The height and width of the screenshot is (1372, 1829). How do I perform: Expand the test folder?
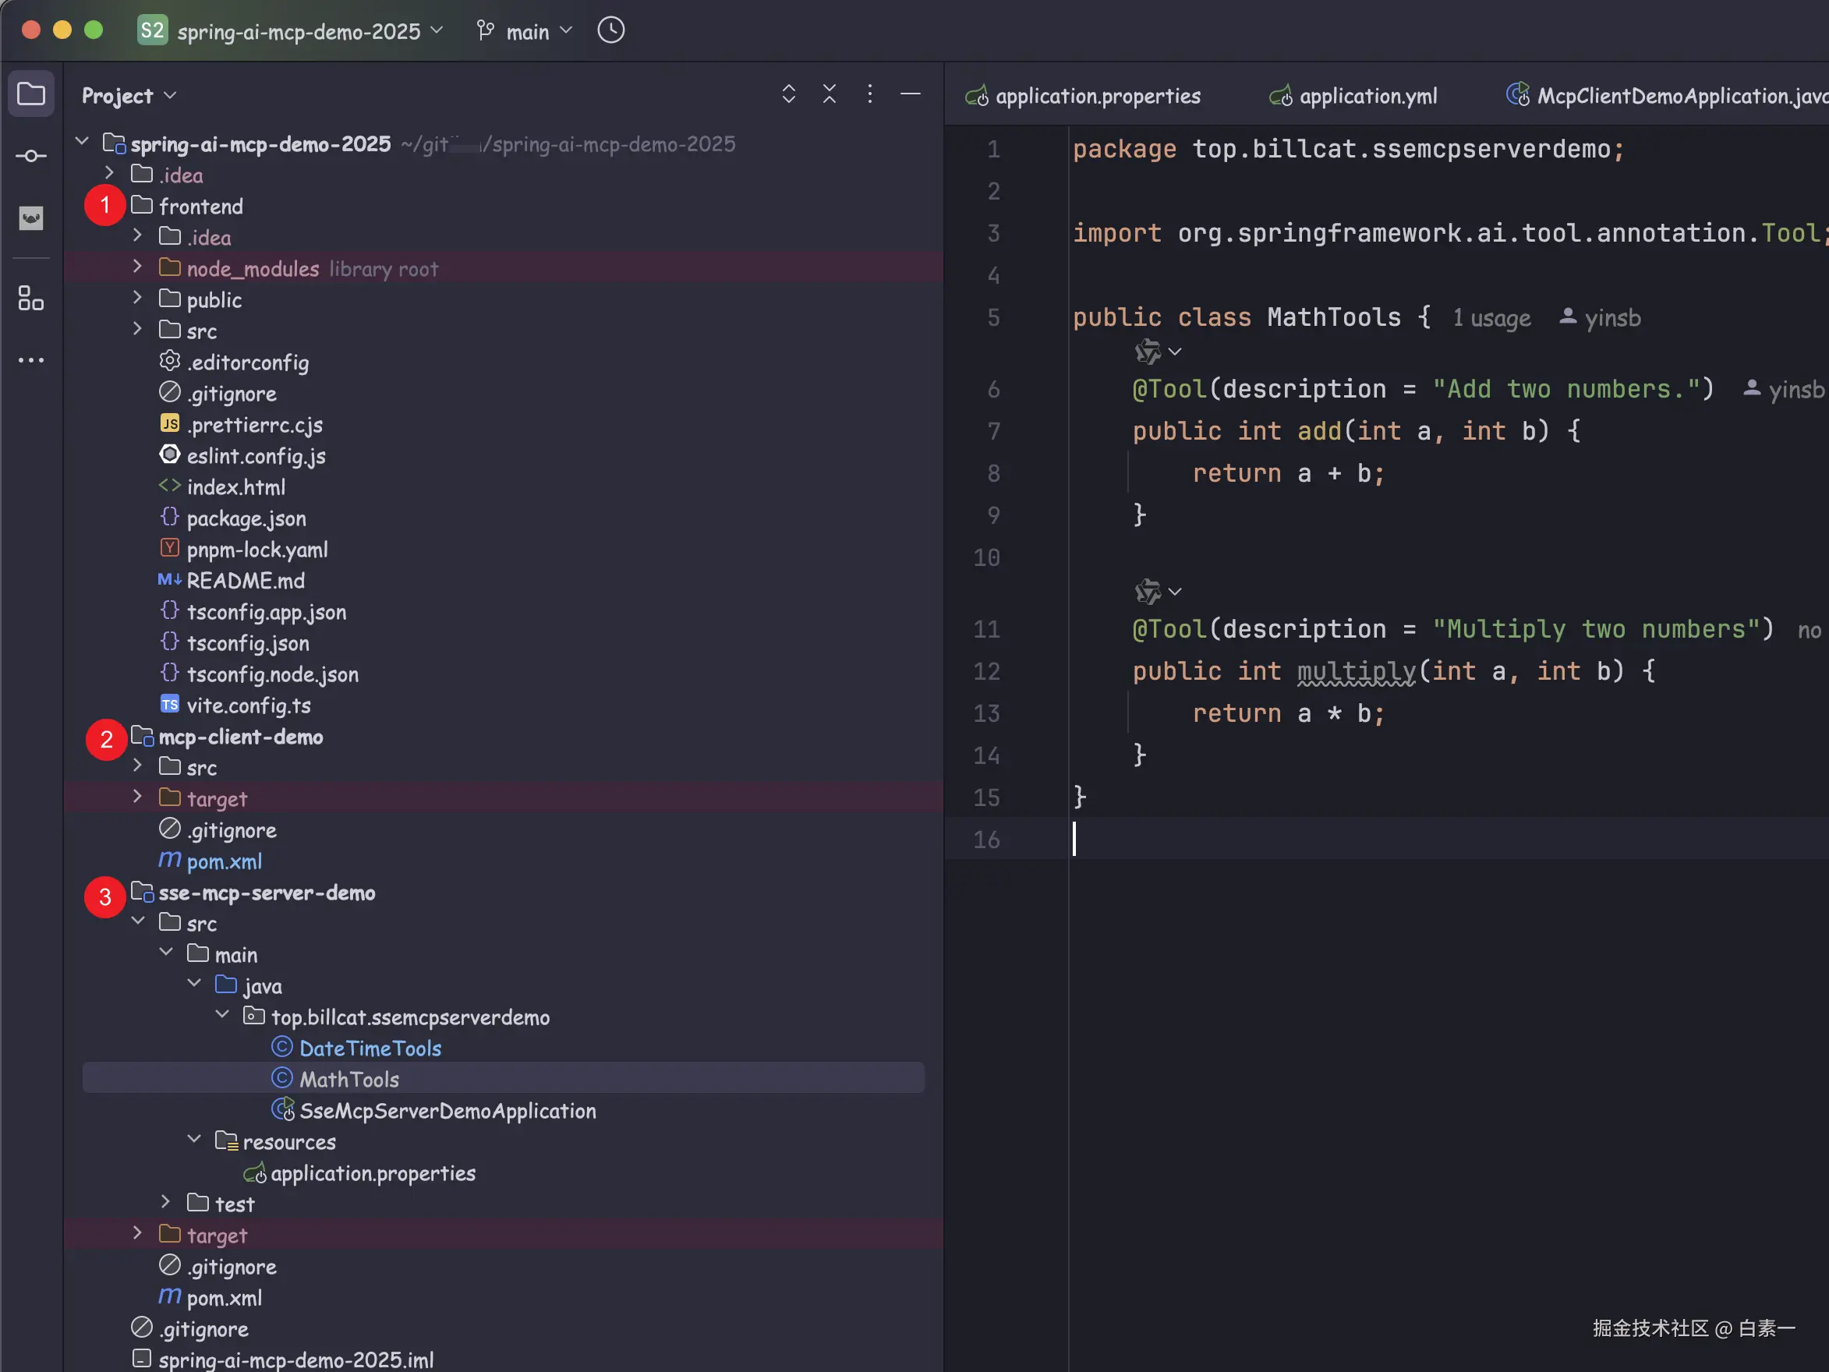166,1203
